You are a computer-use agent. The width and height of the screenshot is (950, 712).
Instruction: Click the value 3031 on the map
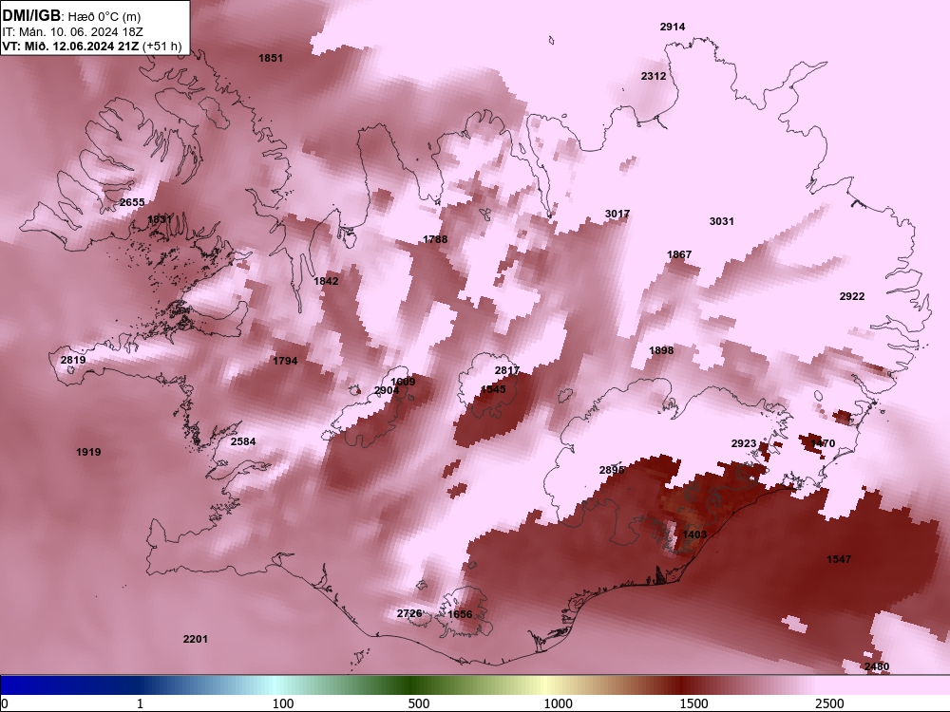tap(722, 221)
